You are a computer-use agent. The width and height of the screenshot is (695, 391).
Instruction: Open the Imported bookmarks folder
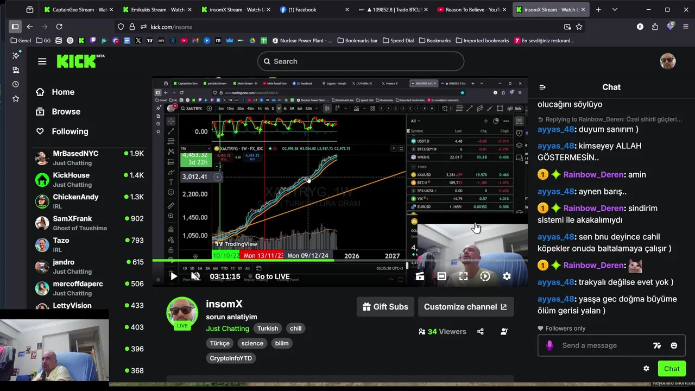click(x=482, y=41)
